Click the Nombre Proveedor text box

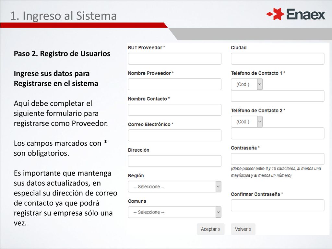click(174, 84)
